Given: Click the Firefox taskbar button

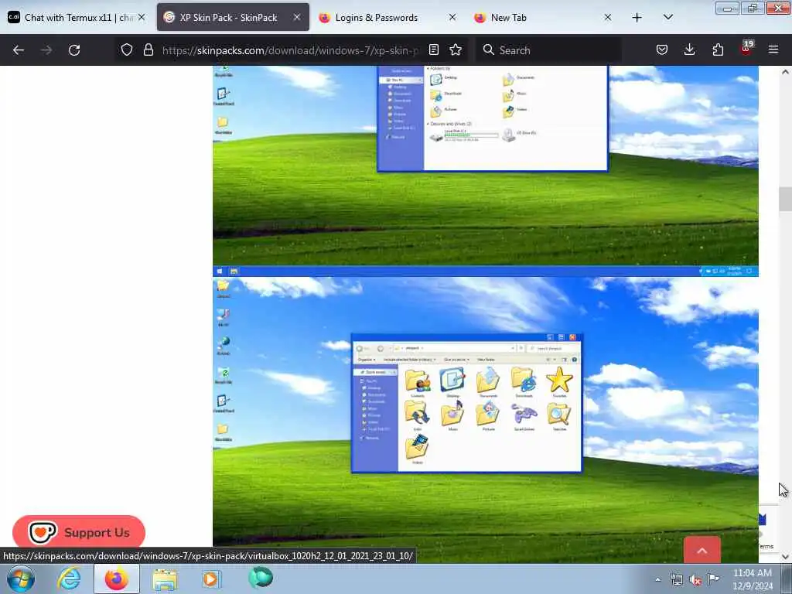Looking at the screenshot, I should pos(117,579).
